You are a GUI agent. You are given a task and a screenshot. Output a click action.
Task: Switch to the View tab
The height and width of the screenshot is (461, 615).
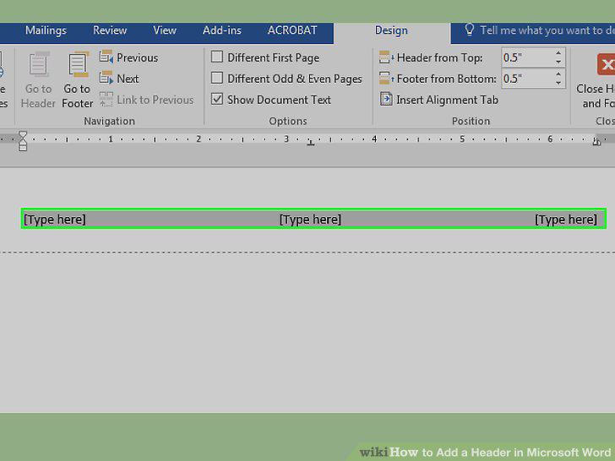165,30
